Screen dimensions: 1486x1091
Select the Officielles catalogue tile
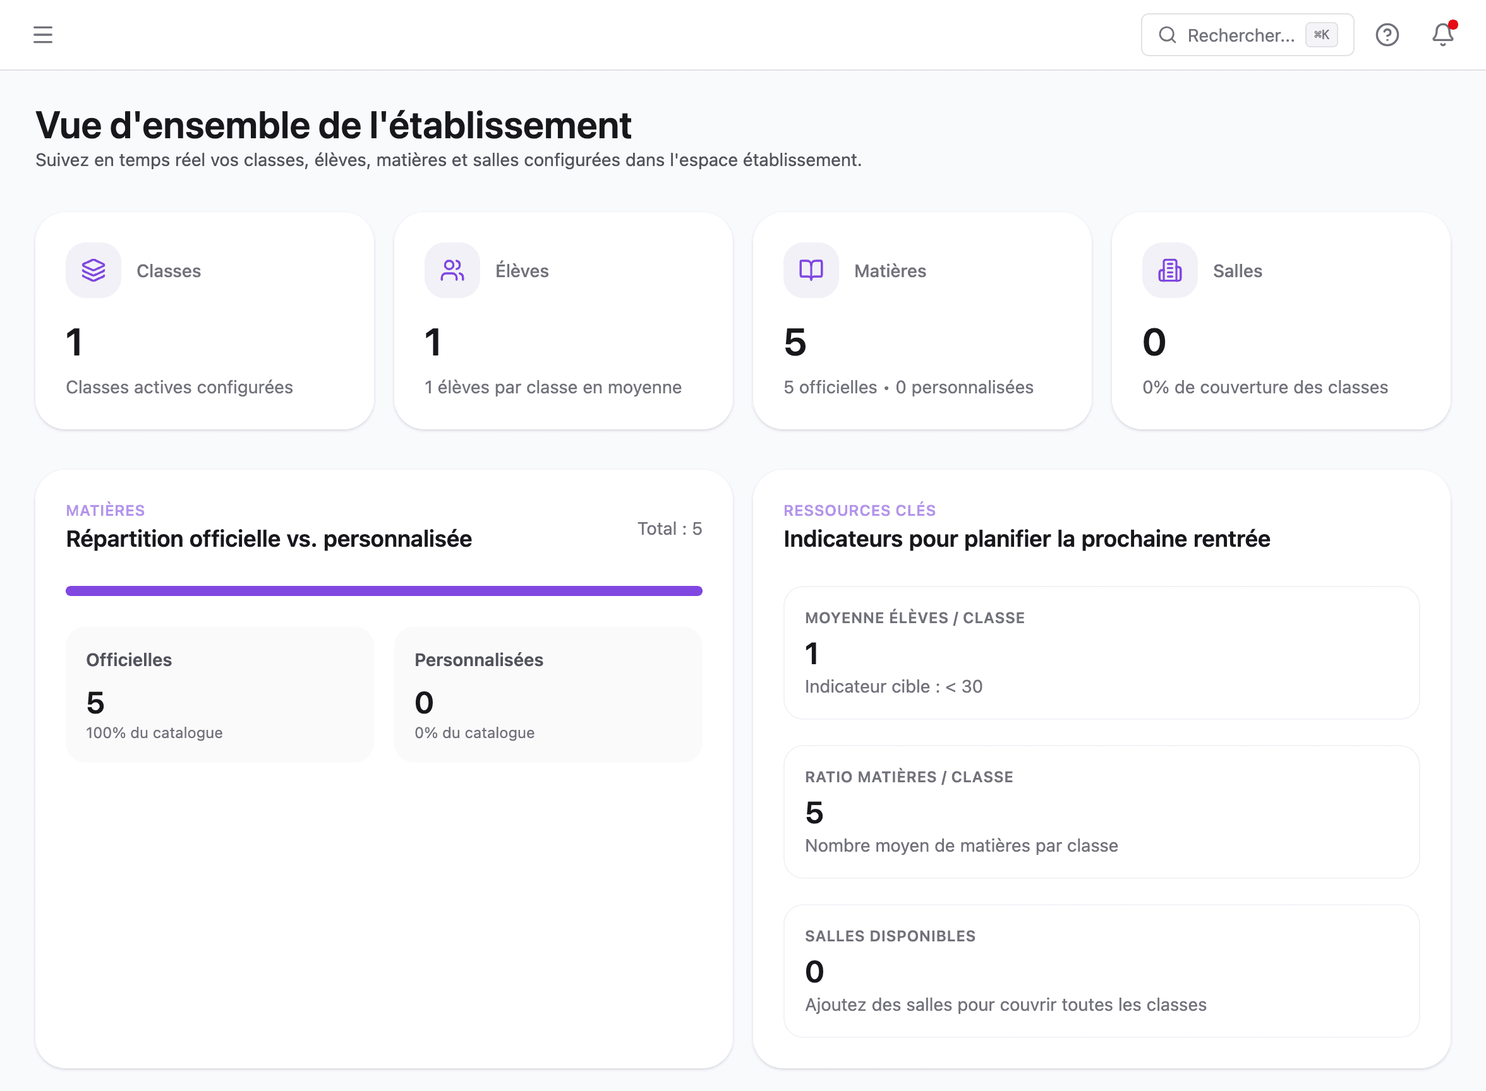pos(219,694)
